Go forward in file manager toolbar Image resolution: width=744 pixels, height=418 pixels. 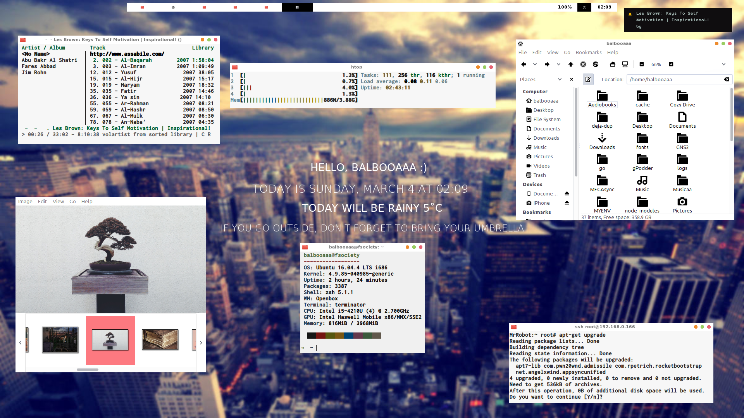pos(547,64)
